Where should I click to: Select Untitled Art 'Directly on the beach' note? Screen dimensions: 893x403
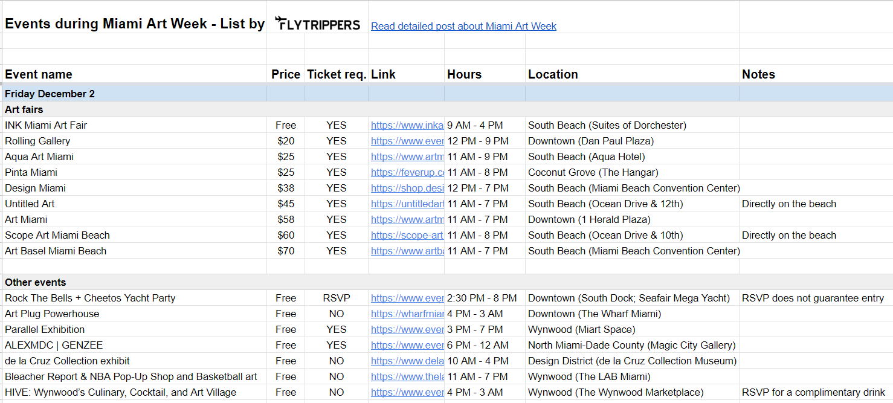coord(816,204)
